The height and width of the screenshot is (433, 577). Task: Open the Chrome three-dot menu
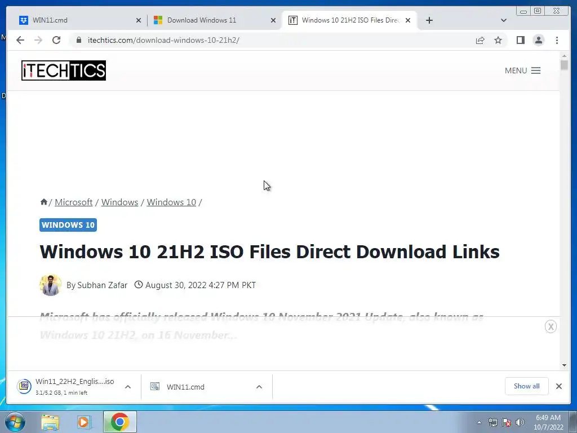pyautogui.click(x=557, y=40)
